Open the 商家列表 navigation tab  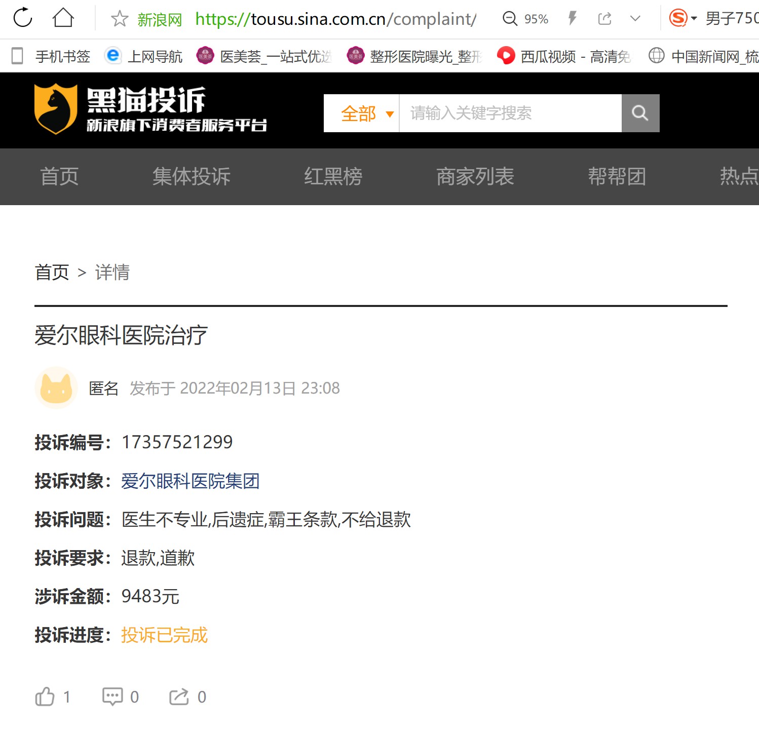475,177
